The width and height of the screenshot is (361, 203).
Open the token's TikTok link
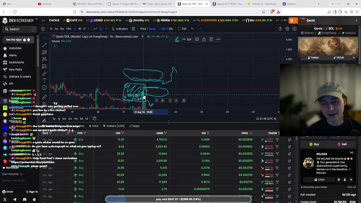pos(338,58)
